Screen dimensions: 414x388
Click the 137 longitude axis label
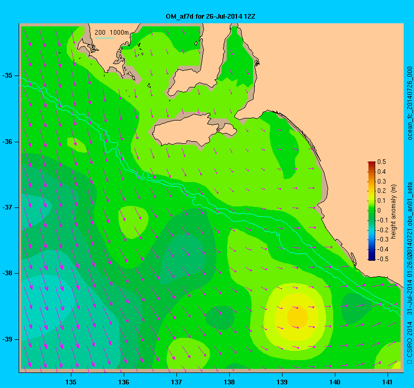pyautogui.click(x=176, y=382)
